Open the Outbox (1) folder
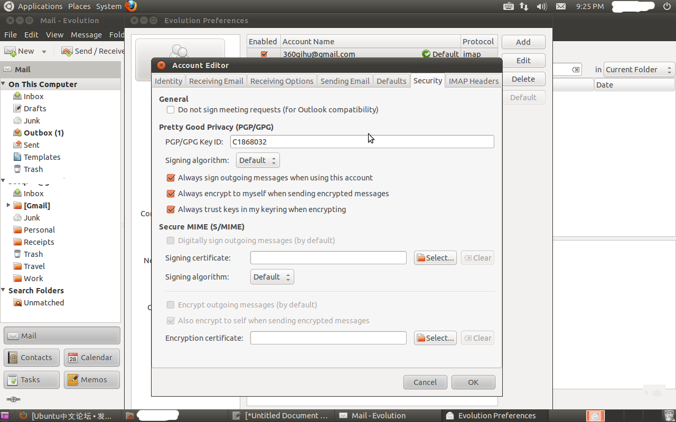 point(43,133)
